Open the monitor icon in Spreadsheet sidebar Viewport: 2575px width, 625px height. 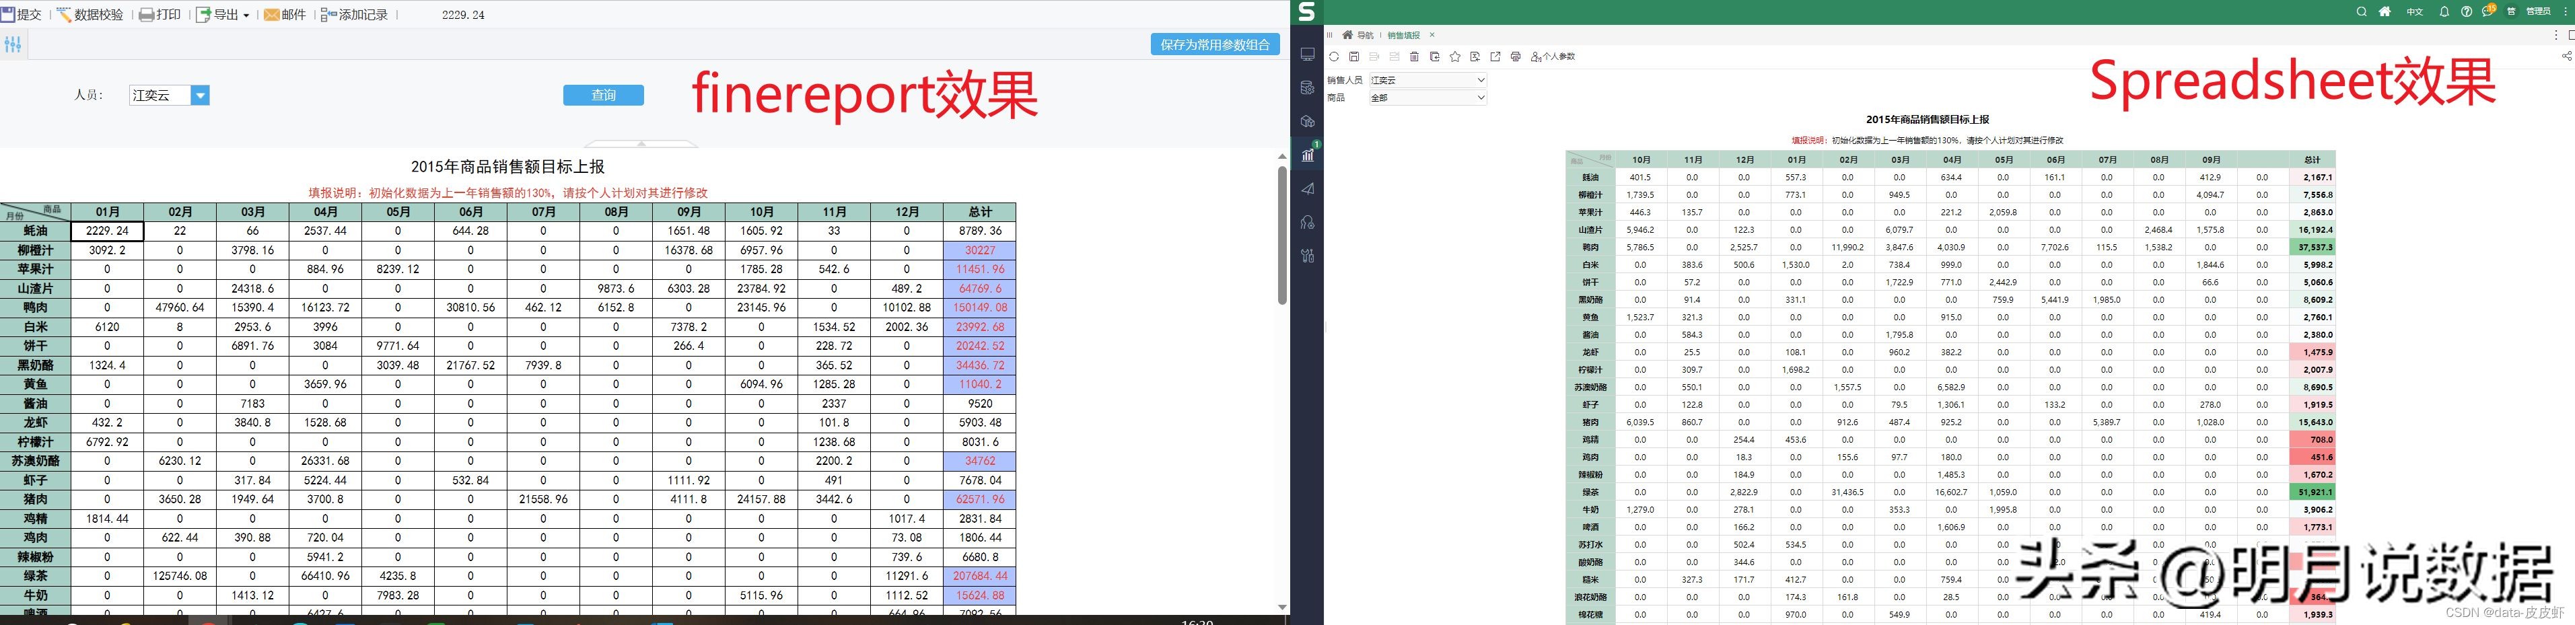point(1306,54)
